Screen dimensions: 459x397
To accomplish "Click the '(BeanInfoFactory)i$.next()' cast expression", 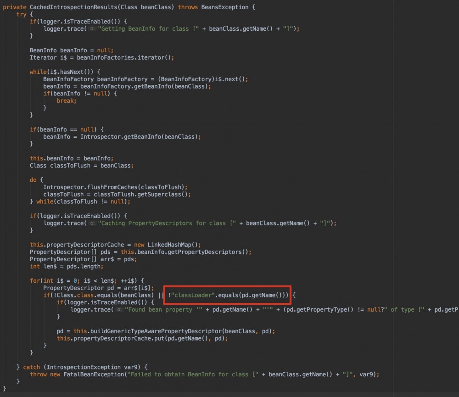I will pyautogui.click(x=202, y=79).
